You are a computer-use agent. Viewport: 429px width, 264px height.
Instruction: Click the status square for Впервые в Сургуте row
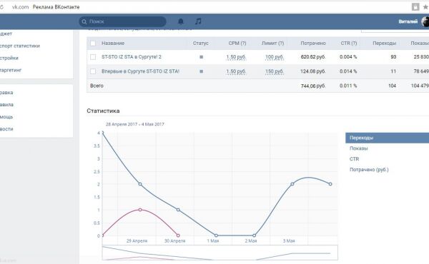tap(202, 71)
